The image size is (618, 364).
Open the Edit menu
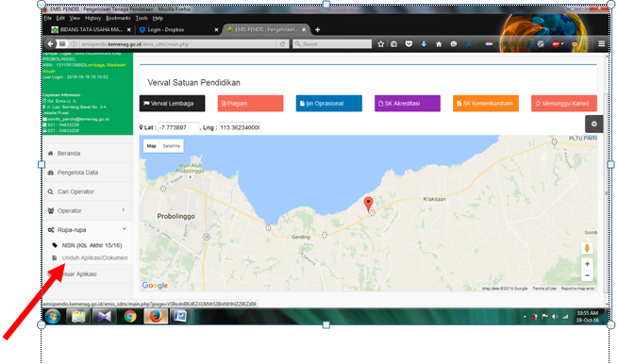[x=60, y=18]
